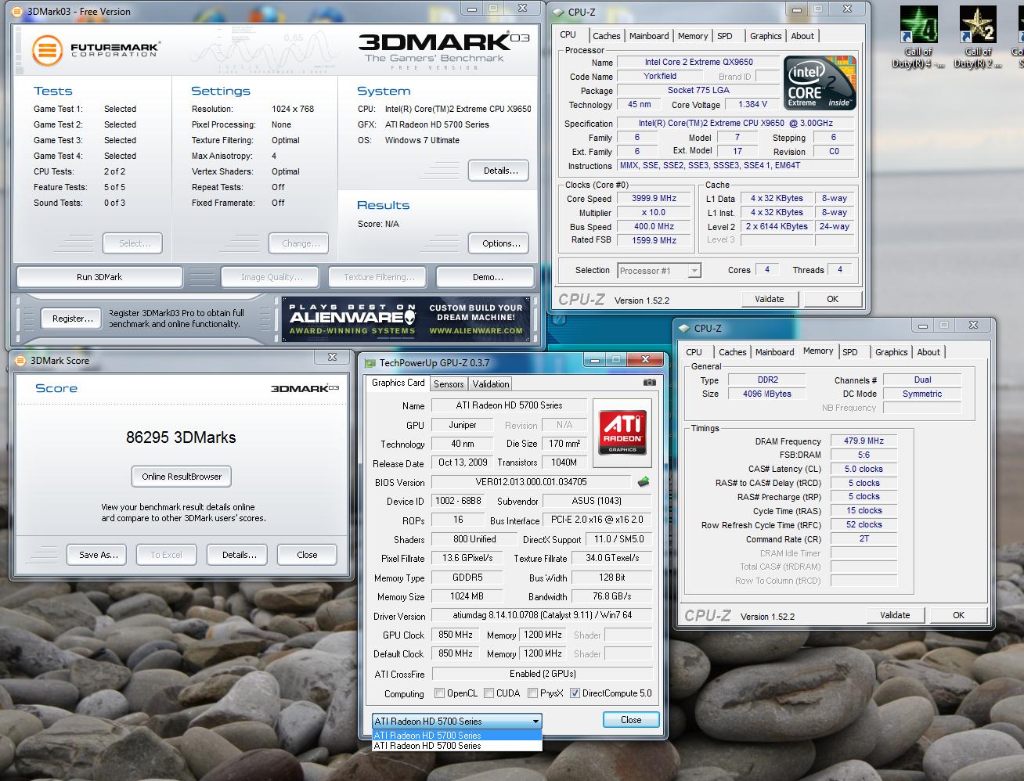Click the Instructions field in CPU-Z

click(735, 166)
